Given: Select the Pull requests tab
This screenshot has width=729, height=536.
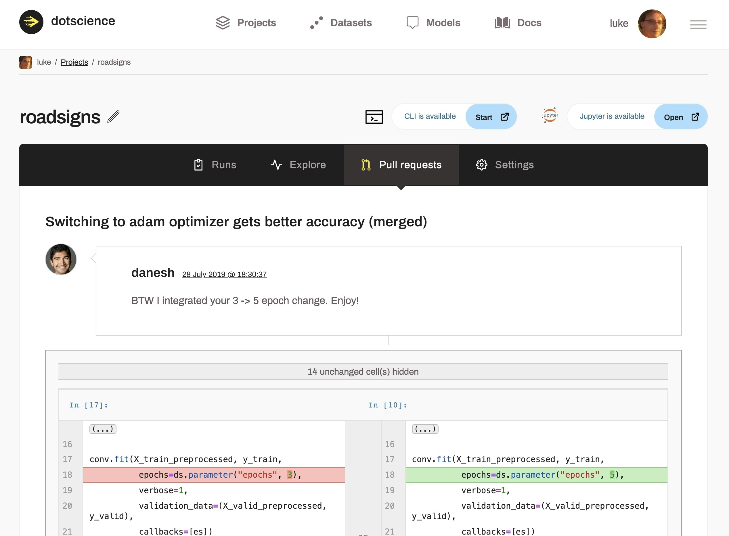Looking at the screenshot, I should (401, 165).
